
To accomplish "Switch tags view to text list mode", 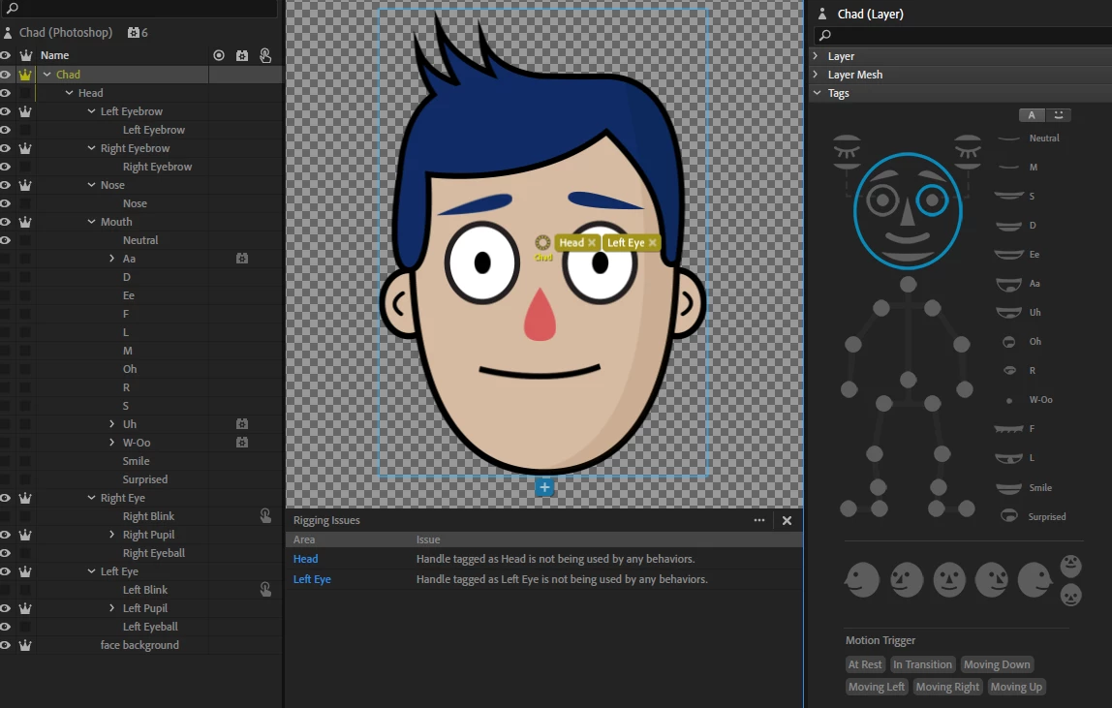I will [1032, 115].
